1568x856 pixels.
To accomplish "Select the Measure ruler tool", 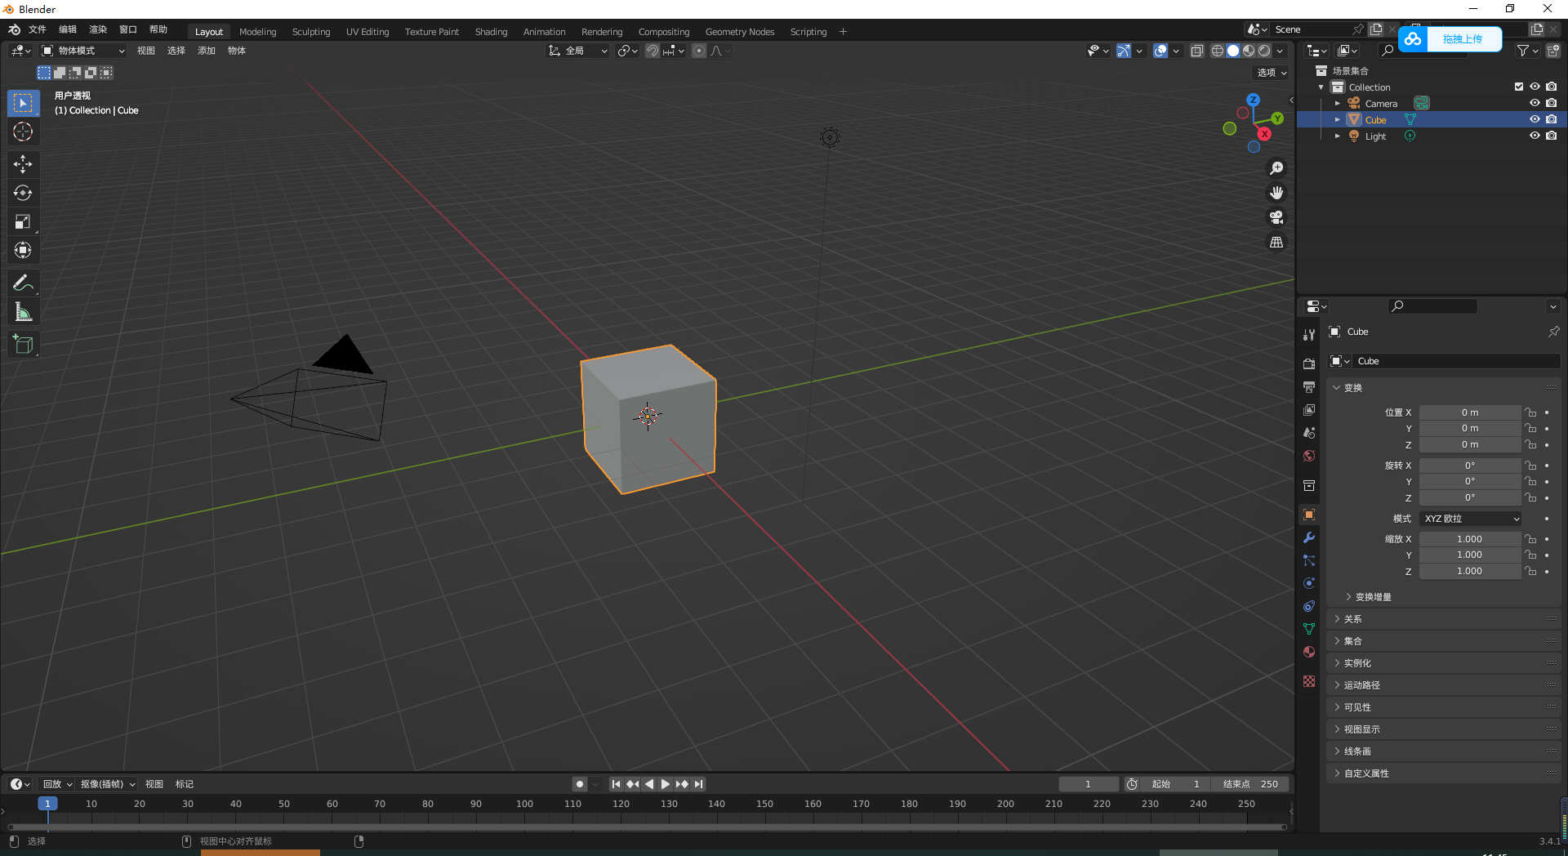I will pyautogui.click(x=23, y=312).
